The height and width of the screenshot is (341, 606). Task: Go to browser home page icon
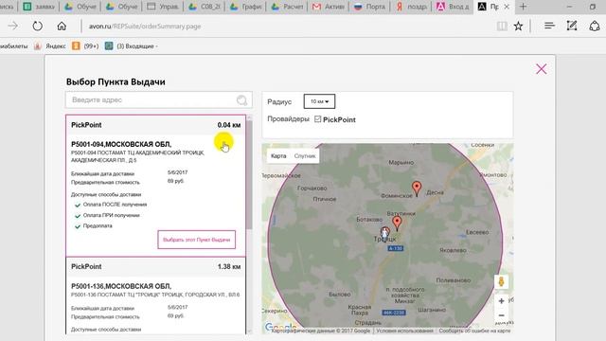point(62,26)
